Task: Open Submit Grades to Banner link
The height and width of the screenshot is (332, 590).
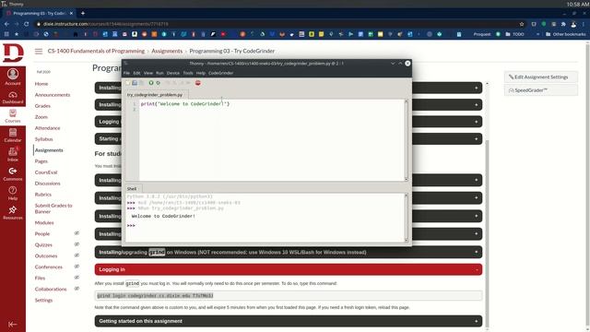Action: (x=53, y=208)
